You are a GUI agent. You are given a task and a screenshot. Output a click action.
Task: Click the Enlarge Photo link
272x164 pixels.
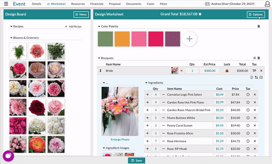[120, 140]
